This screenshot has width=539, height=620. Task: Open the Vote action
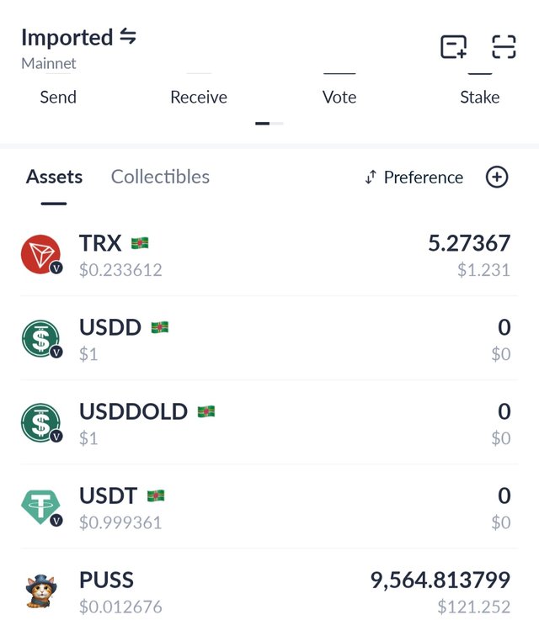(x=339, y=98)
